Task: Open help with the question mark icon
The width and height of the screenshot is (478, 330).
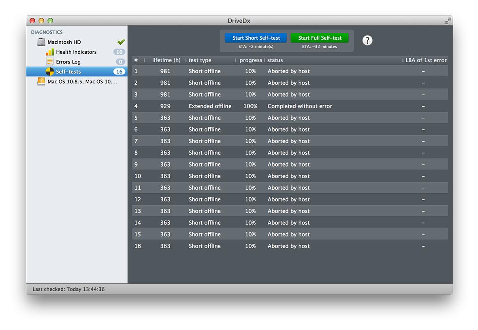Action: (367, 40)
